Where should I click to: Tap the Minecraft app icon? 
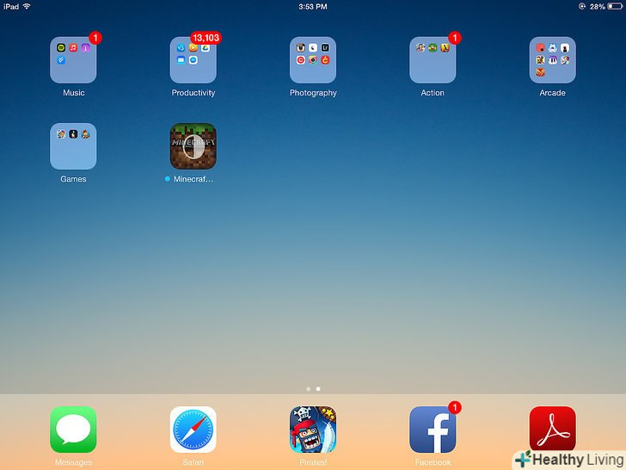click(193, 146)
